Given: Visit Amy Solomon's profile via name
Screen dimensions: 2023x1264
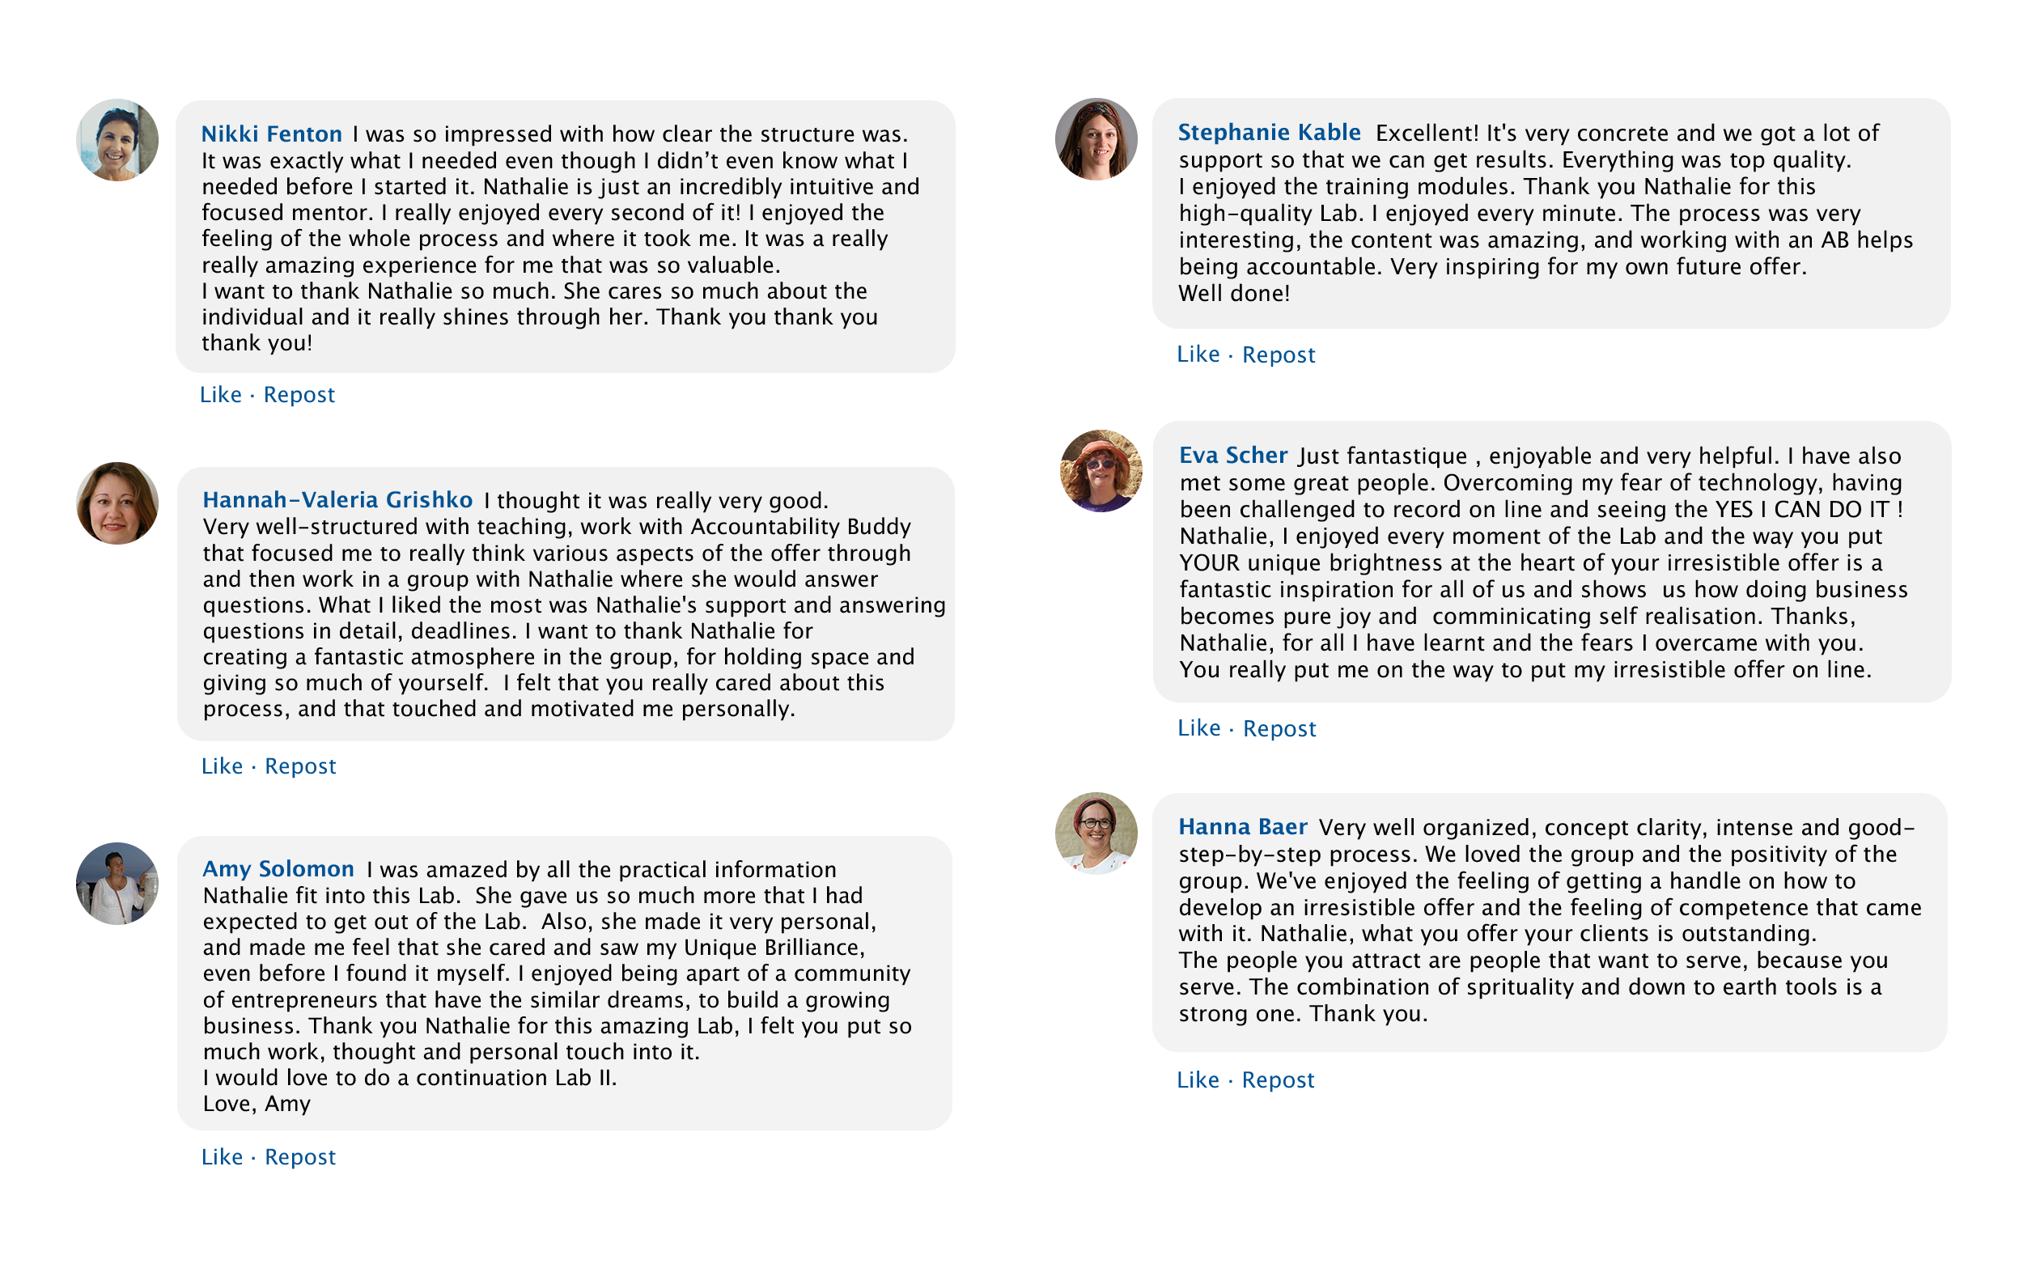Looking at the screenshot, I should (278, 868).
